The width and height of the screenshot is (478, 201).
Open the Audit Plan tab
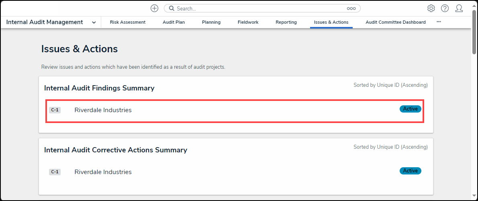(174, 23)
